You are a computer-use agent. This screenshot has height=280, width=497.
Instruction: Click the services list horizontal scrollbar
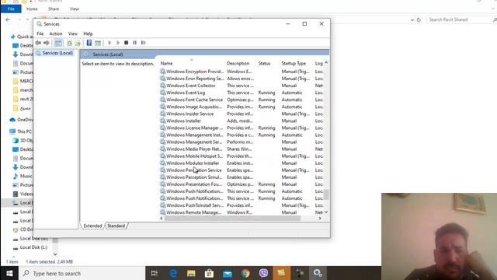(232, 219)
